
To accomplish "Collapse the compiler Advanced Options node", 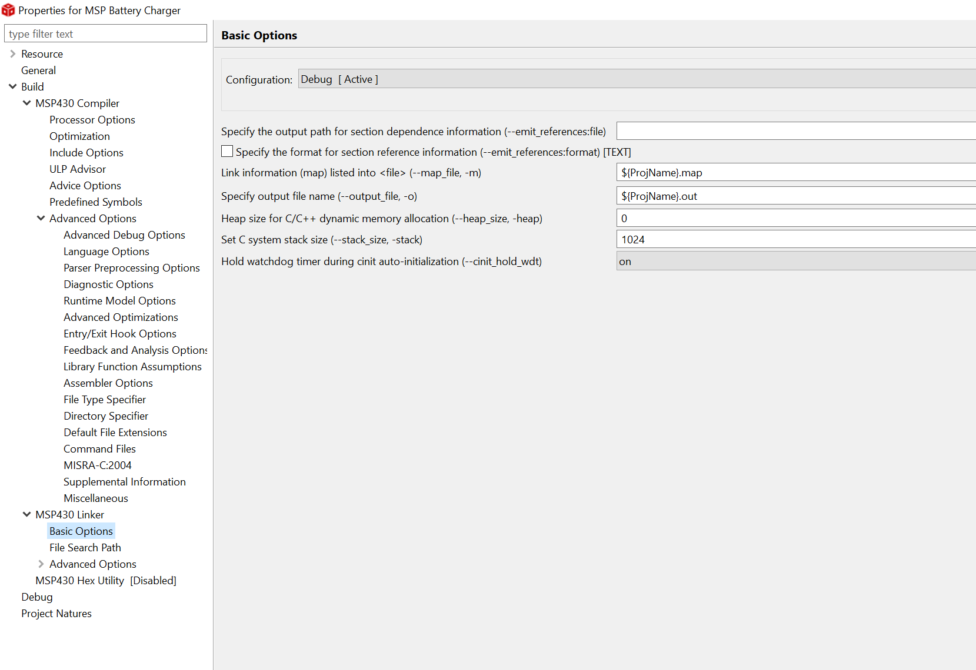I will (x=41, y=219).
